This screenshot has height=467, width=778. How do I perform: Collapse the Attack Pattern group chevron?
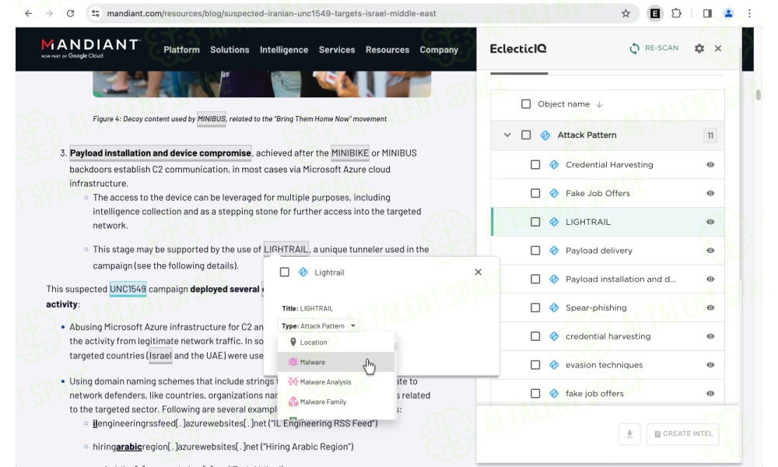[x=507, y=135]
